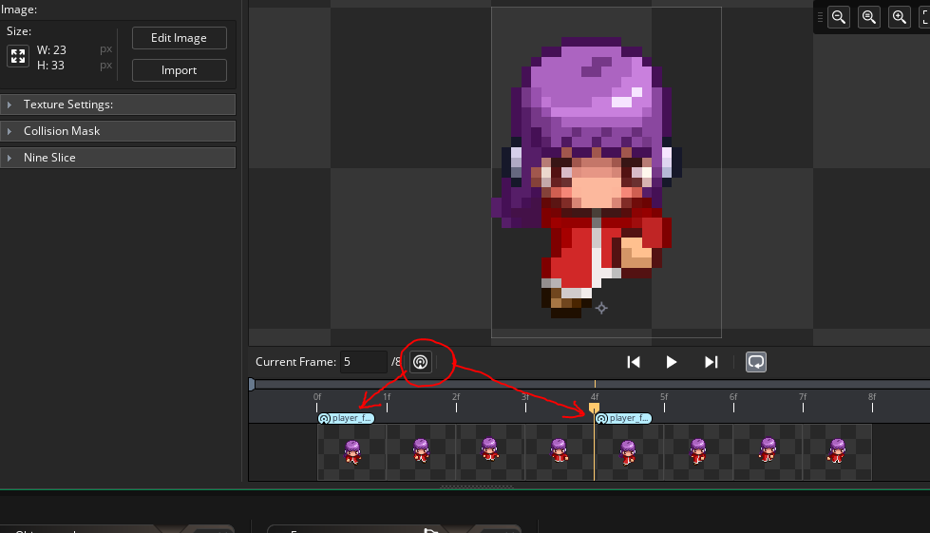The image size is (930, 533).
Task: Expand the Texture Settings section
Action: (118, 105)
